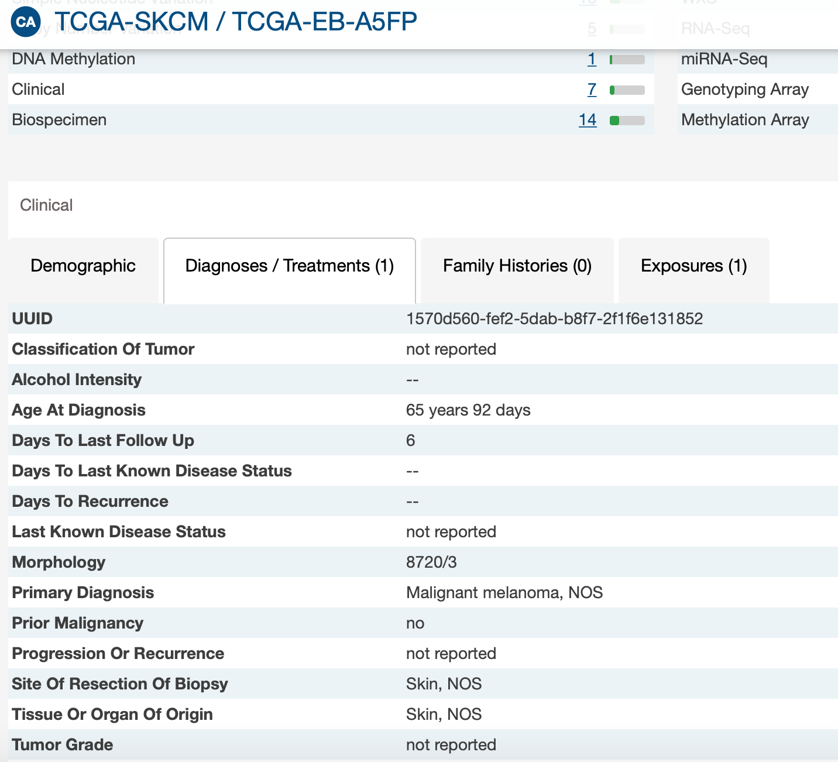Viewport: 838px width, 762px height.
Task: Open DNA Methylation file count 1
Action: 592,59
